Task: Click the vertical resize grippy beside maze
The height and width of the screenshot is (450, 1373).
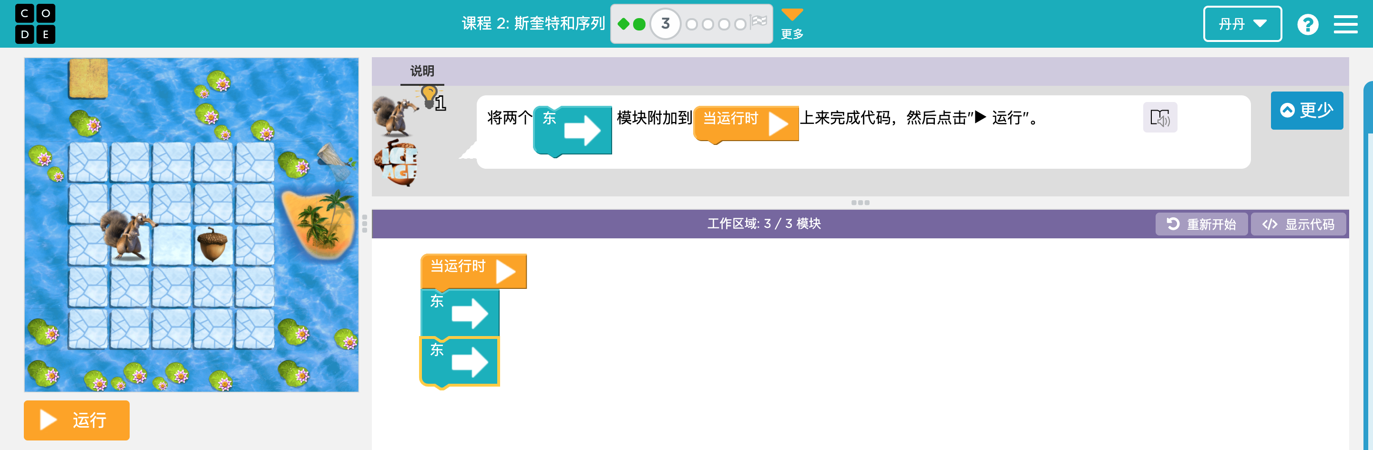Action: click(x=365, y=224)
